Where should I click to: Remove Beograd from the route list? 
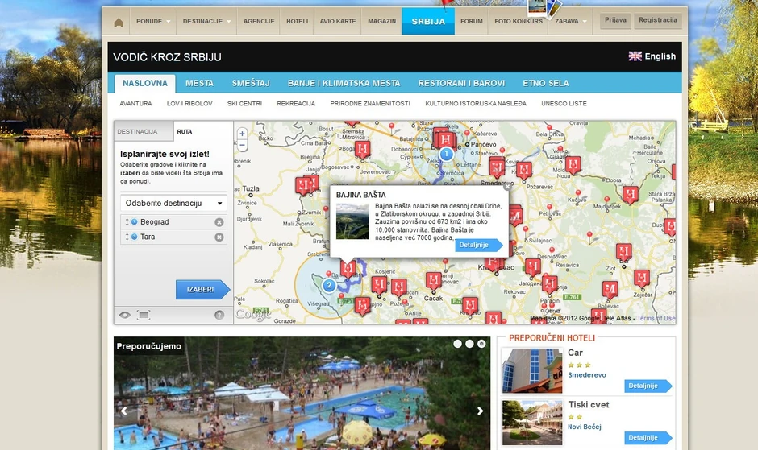tap(219, 222)
